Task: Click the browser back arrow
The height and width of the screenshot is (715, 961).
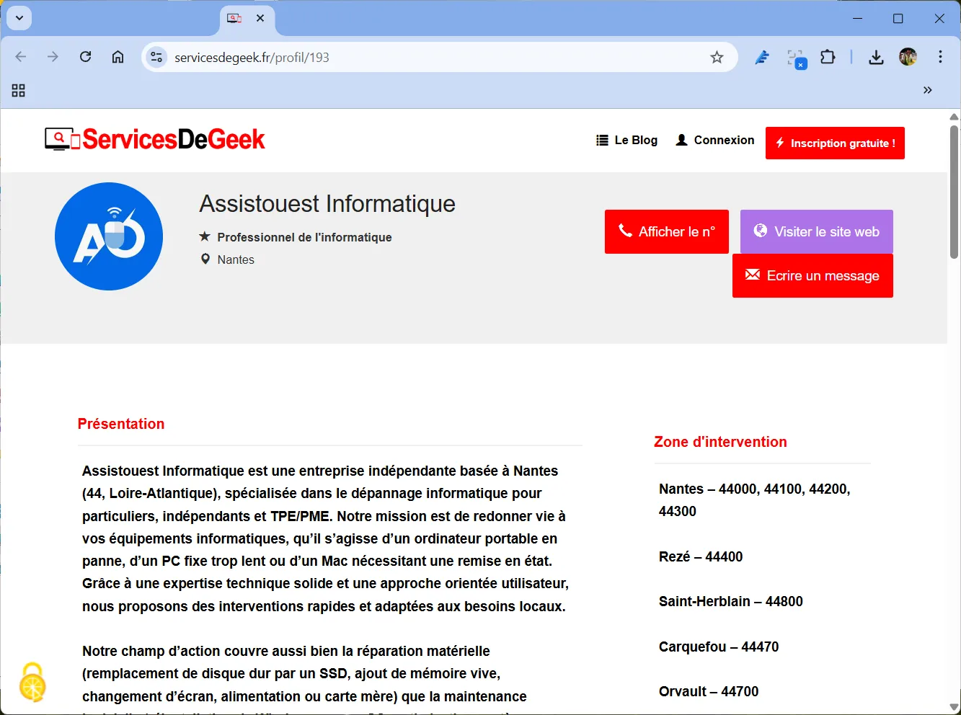Action: click(x=21, y=57)
